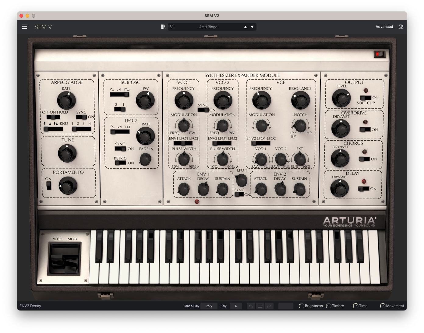The height and width of the screenshot is (333, 424).
Task: Click the VCO 2 modulation source switch
Action: (x=222, y=143)
